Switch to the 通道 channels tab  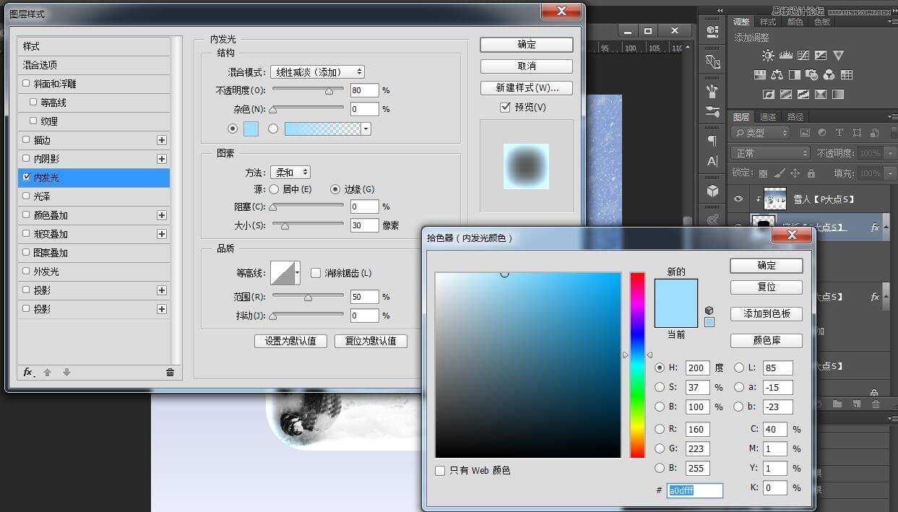tap(768, 117)
